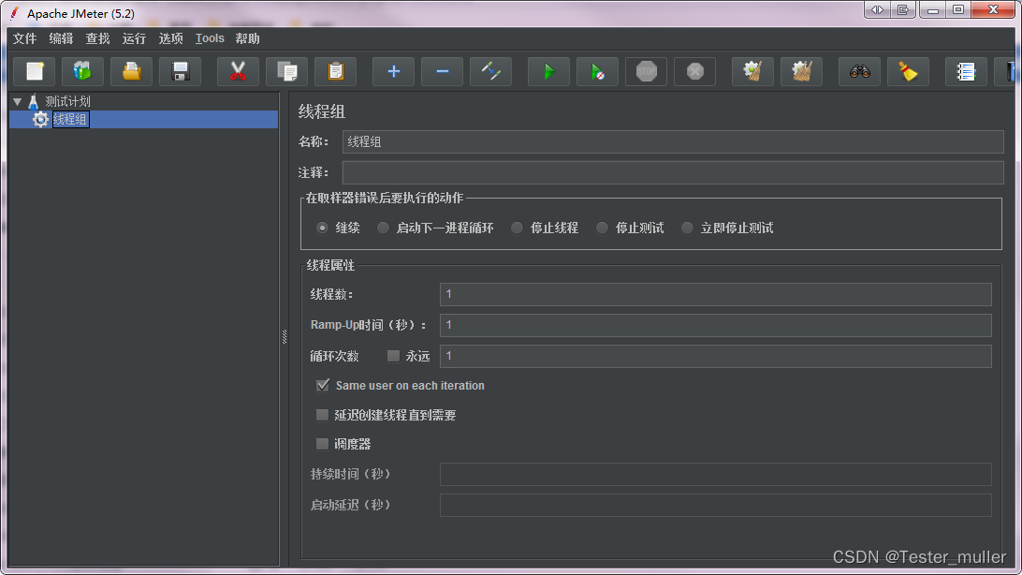Copy the selected element via toolbar

point(286,72)
